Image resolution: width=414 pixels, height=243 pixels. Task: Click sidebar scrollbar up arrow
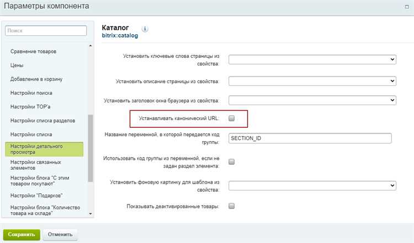[x=91, y=46]
